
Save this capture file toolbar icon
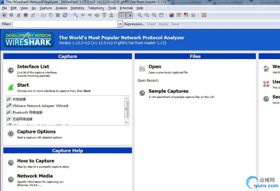(51, 15)
